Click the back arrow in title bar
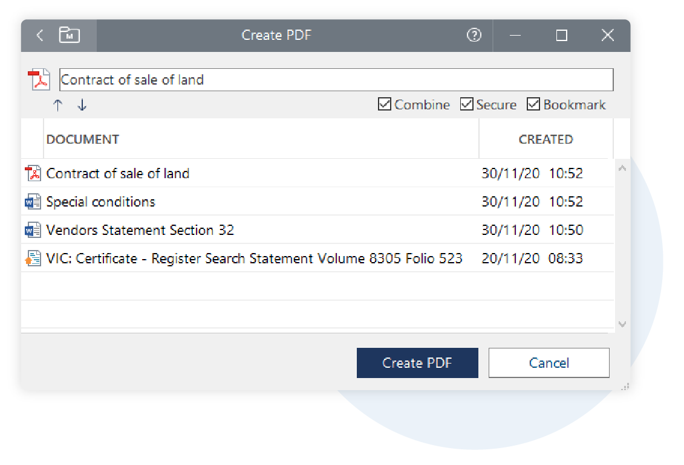684x465 pixels. pyautogui.click(x=40, y=35)
